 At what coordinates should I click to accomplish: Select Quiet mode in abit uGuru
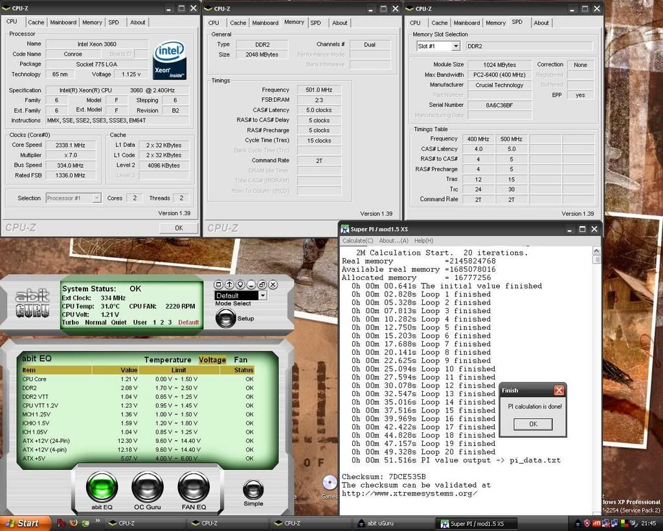[119, 322]
